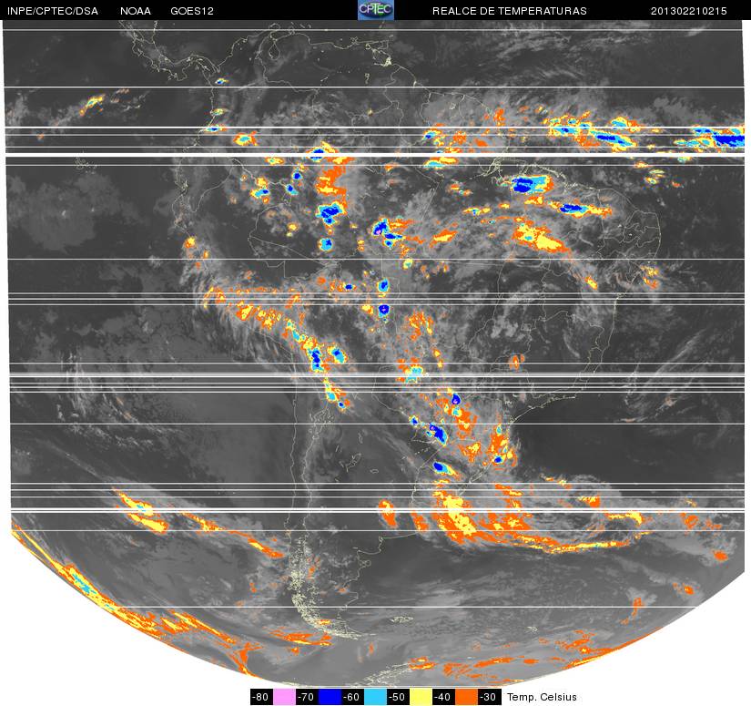The height and width of the screenshot is (706, 751).
Task: Click the pink swatch between -80 and -70
Action: click(x=284, y=697)
